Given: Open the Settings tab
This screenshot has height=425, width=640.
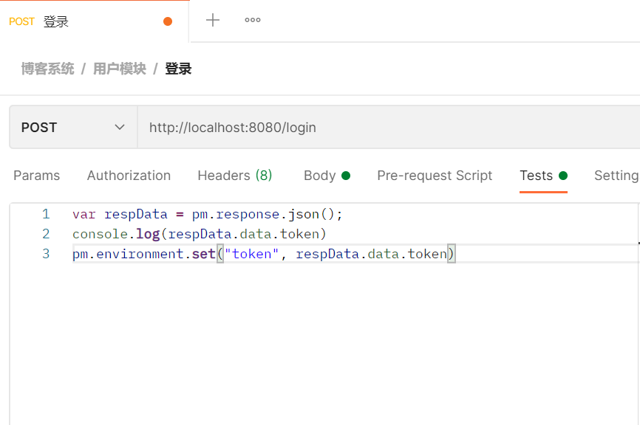Looking at the screenshot, I should (616, 176).
